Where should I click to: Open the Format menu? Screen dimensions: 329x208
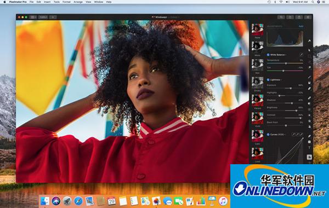tap(66, 2)
